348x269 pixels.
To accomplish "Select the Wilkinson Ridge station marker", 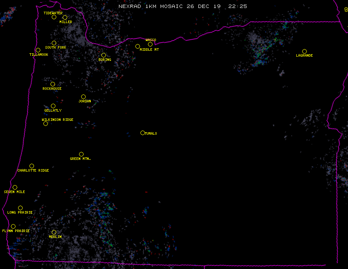I will point(45,123).
